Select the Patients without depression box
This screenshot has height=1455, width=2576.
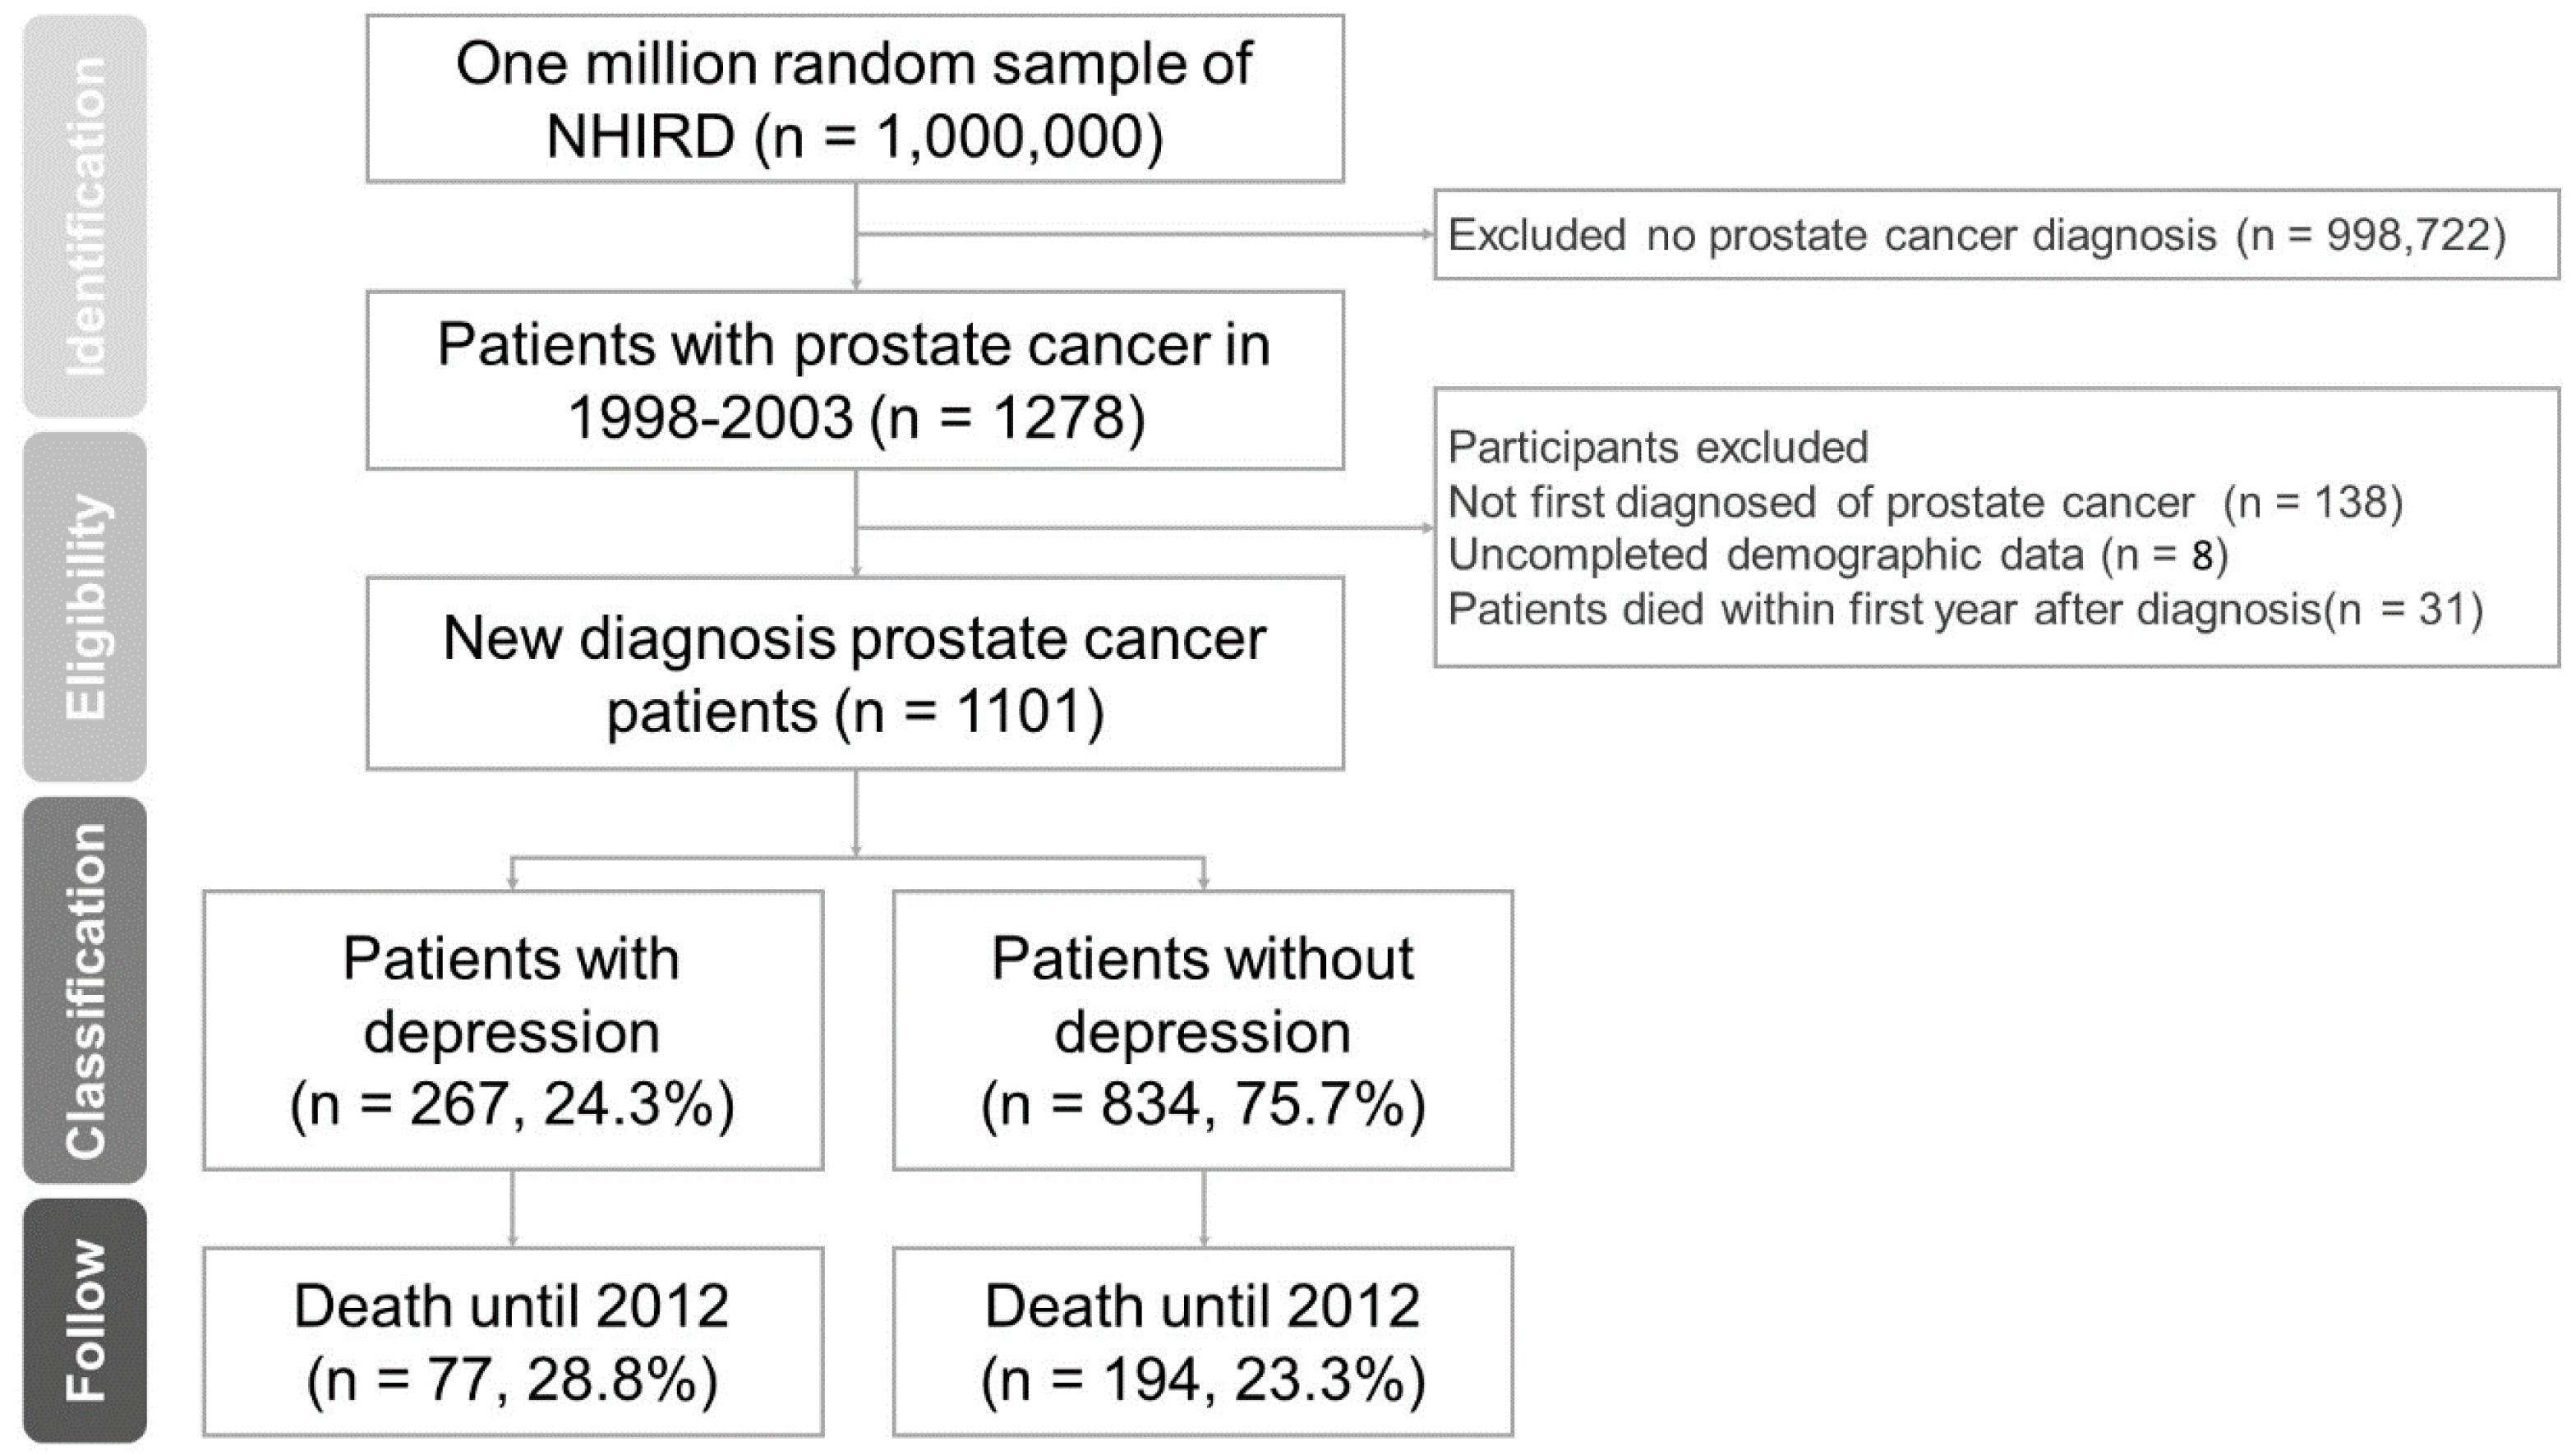point(1203,1030)
